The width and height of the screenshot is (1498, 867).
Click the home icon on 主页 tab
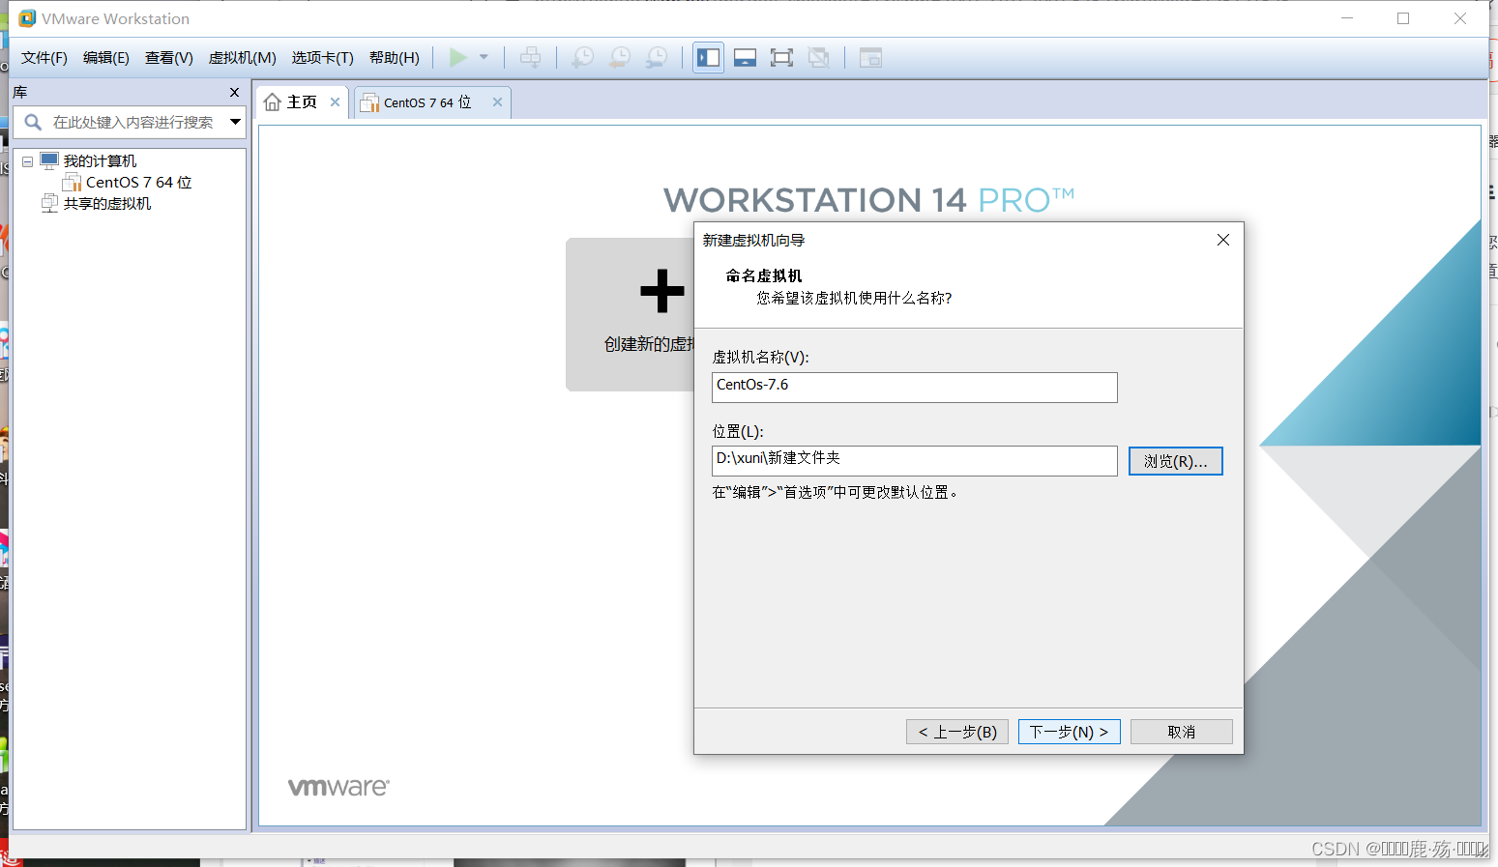coord(273,102)
